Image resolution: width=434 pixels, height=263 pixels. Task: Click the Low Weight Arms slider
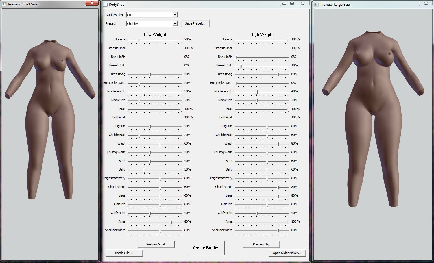[155, 223]
